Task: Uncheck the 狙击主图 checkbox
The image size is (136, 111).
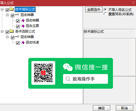Action: [x=18, y=26]
